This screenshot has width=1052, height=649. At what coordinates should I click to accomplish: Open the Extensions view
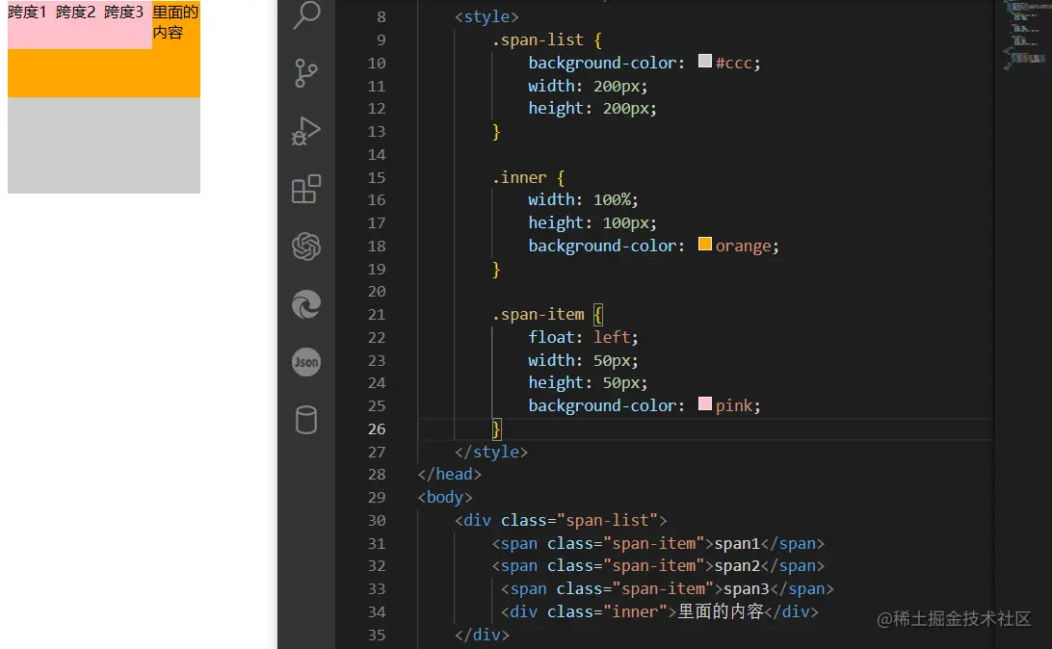pyautogui.click(x=306, y=189)
